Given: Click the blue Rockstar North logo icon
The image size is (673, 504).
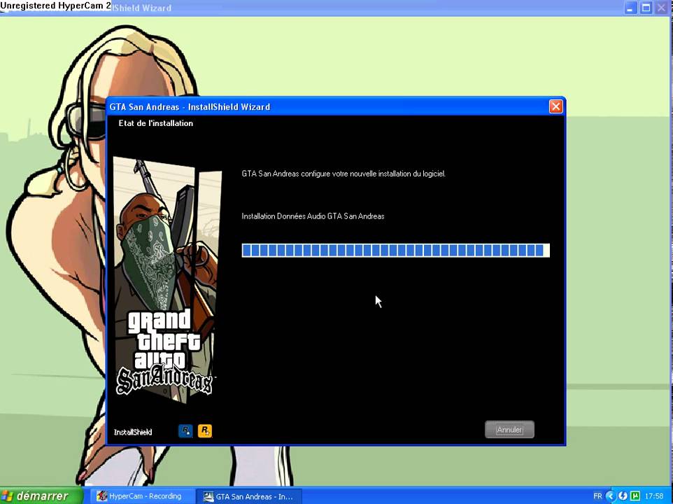Looking at the screenshot, I should (185, 430).
